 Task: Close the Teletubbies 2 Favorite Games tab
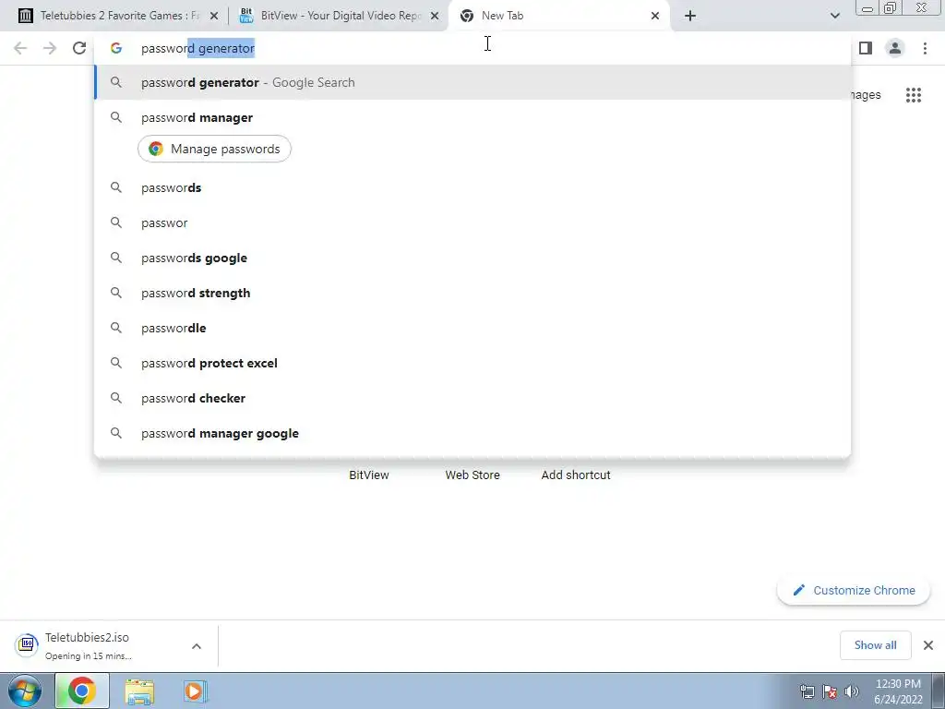(x=213, y=16)
